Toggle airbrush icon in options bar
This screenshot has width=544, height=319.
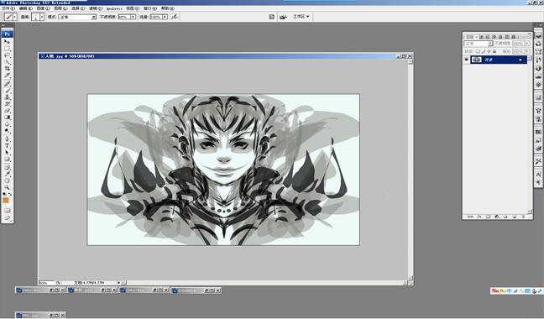pos(175,16)
